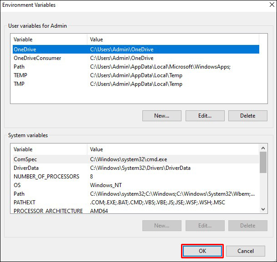Viewport: 277px width, 262px height.
Task: Cancel the Environment Variables dialog
Action: [246, 251]
